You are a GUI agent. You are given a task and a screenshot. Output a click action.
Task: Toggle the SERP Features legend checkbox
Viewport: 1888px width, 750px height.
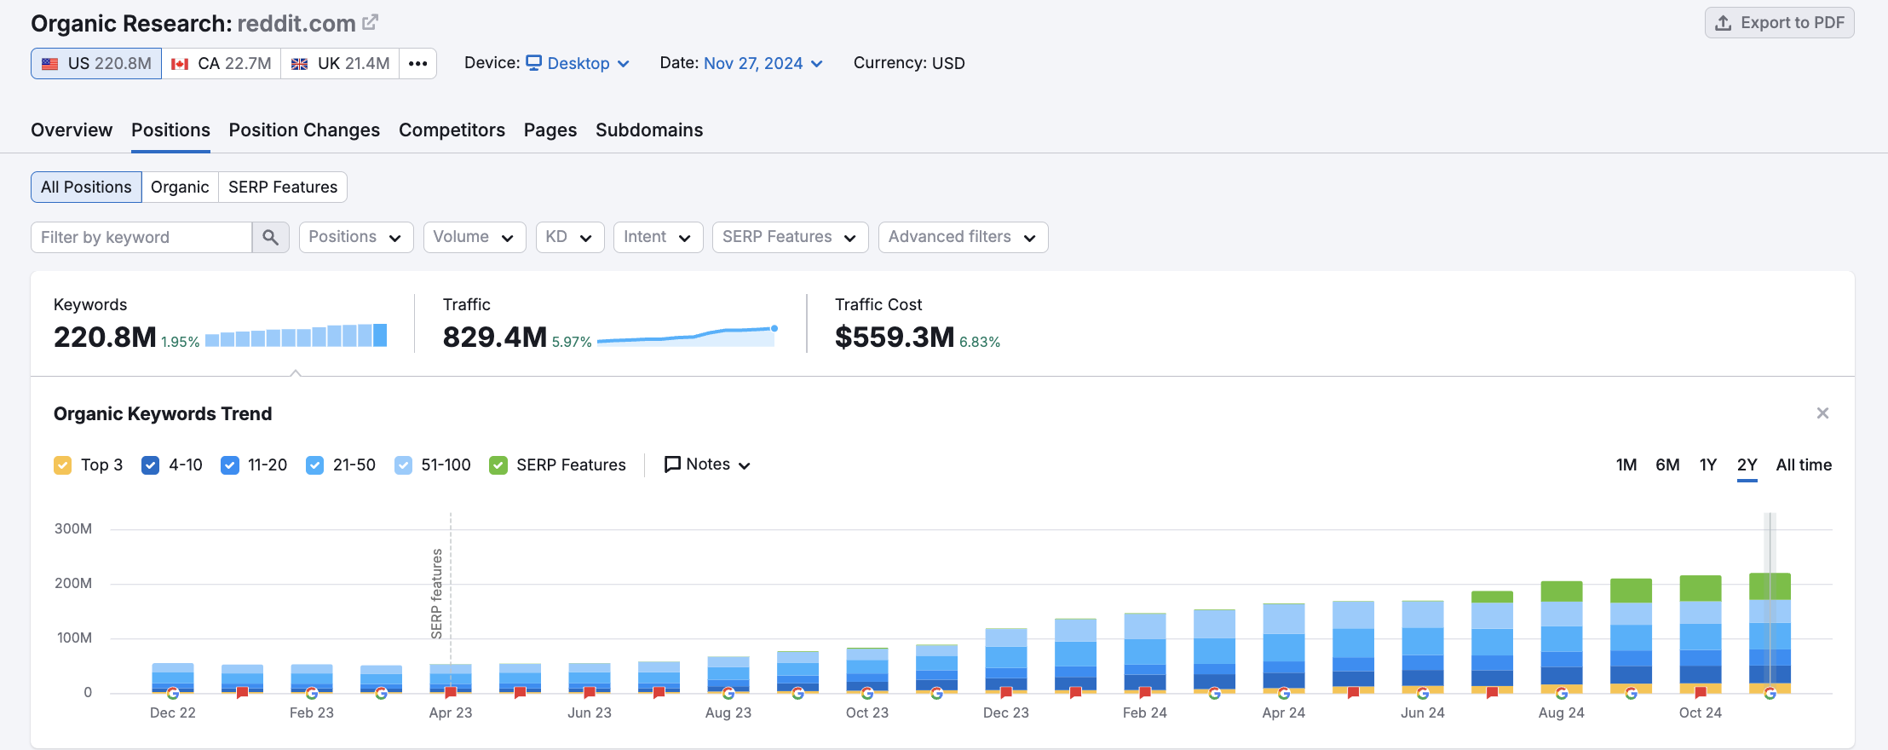pos(498,465)
